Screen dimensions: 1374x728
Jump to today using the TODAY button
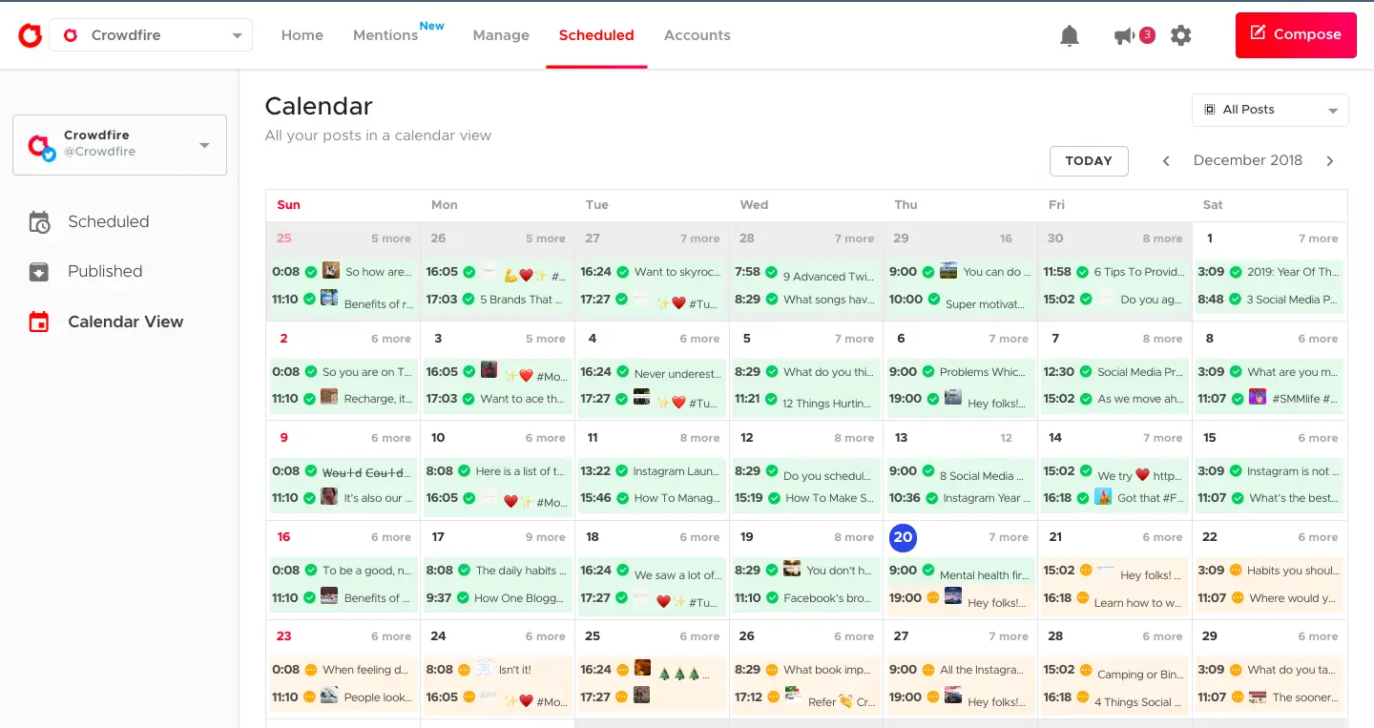[x=1089, y=160]
